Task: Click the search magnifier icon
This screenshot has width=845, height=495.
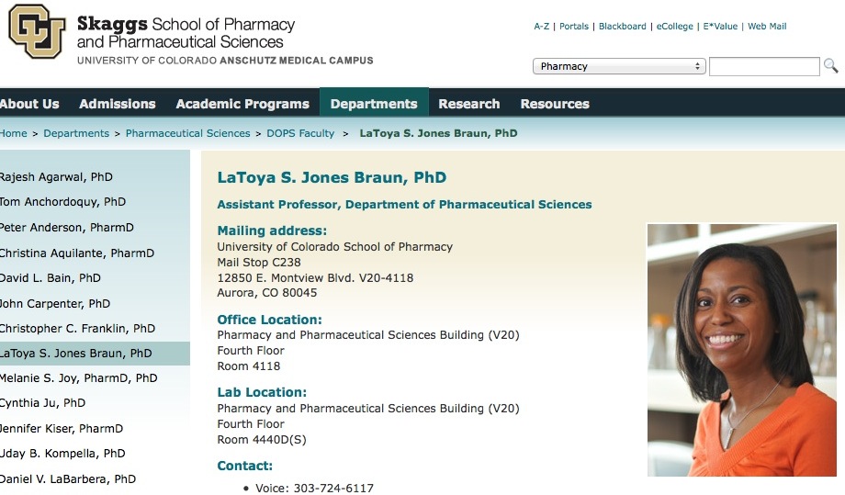Action: click(x=830, y=65)
